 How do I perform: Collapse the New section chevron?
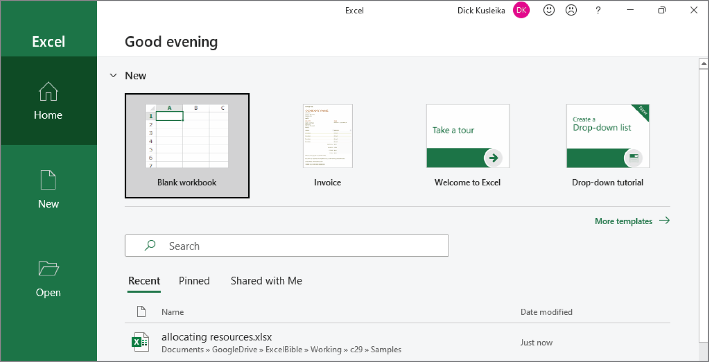pyautogui.click(x=114, y=75)
